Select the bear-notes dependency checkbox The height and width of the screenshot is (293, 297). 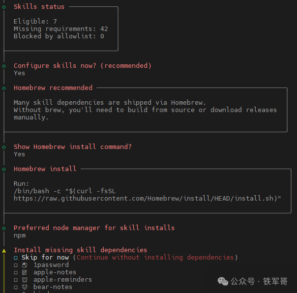click(x=16, y=287)
